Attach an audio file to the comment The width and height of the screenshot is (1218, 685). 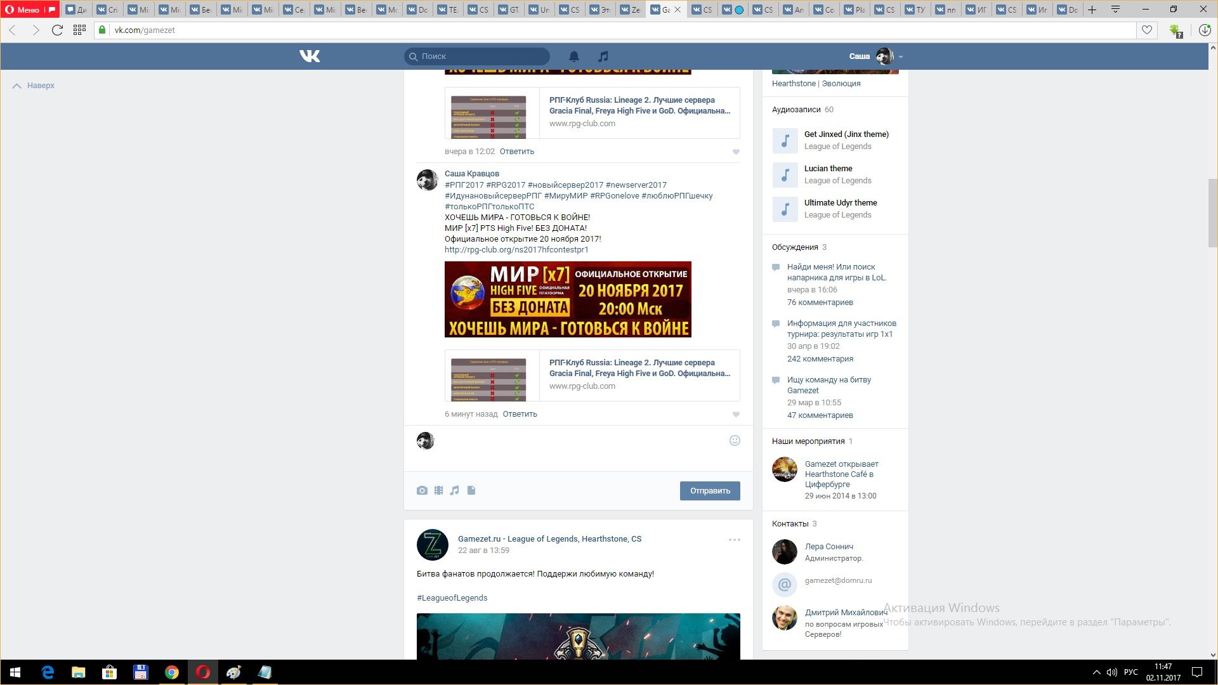pyautogui.click(x=454, y=490)
